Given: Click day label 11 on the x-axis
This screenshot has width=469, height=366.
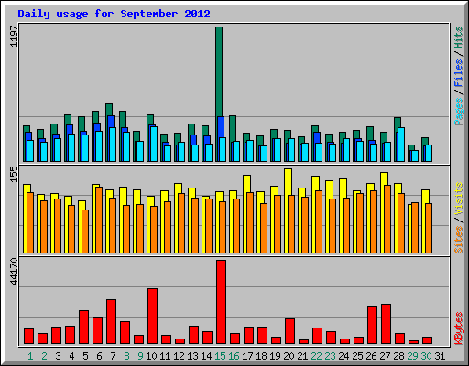Looking at the screenshot, I should point(165,356).
